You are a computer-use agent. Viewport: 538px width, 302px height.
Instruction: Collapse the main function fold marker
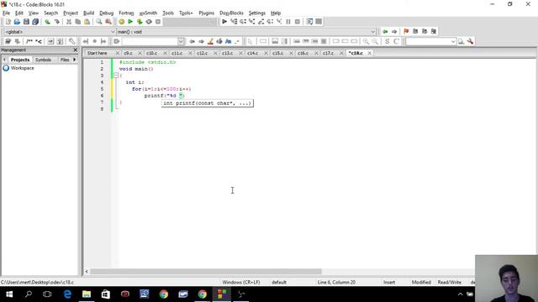[x=116, y=75]
